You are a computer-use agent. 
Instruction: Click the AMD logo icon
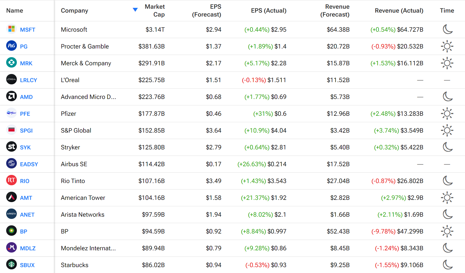[x=11, y=96]
